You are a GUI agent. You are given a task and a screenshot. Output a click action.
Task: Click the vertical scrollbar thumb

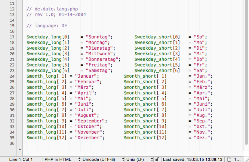pos(246,75)
